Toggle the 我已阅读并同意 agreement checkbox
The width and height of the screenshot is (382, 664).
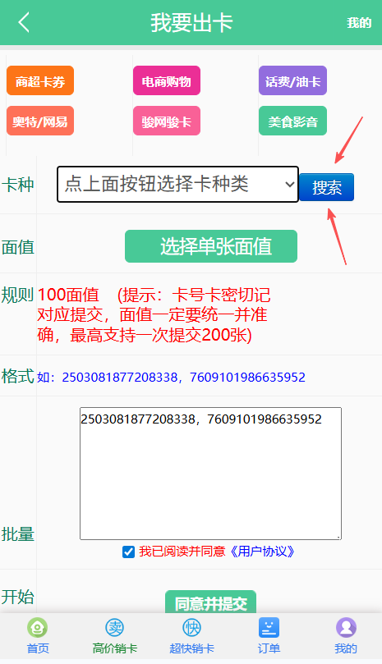pos(128,552)
